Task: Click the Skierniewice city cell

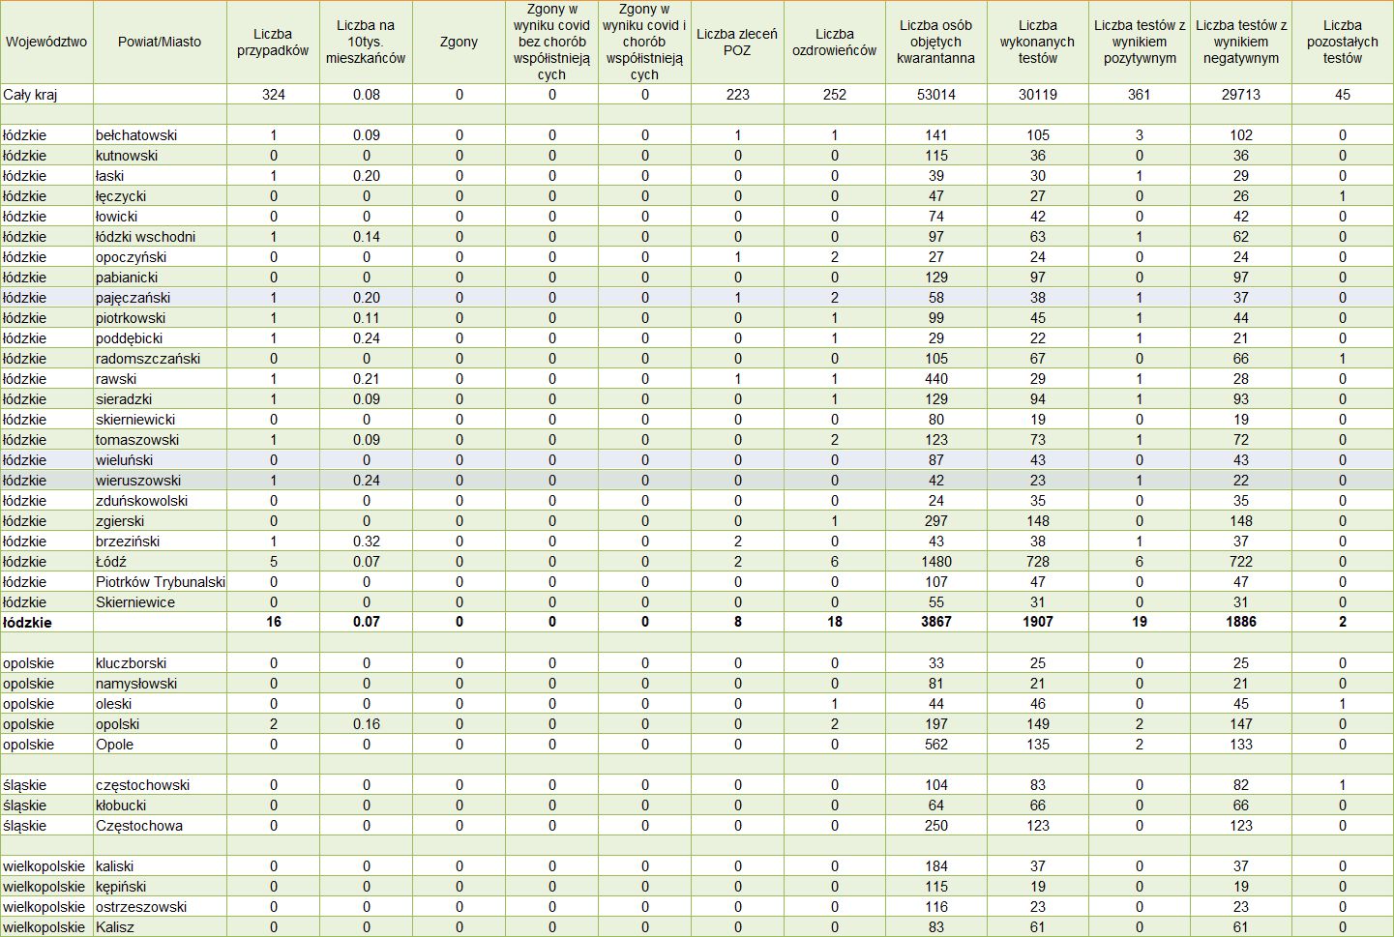Action: pyautogui.click(x=160, y=602)
